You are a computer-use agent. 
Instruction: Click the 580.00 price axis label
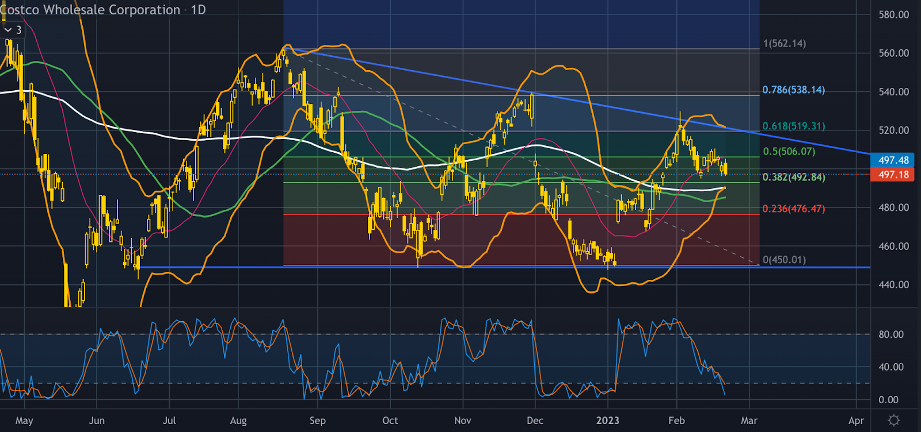point(894,14)
